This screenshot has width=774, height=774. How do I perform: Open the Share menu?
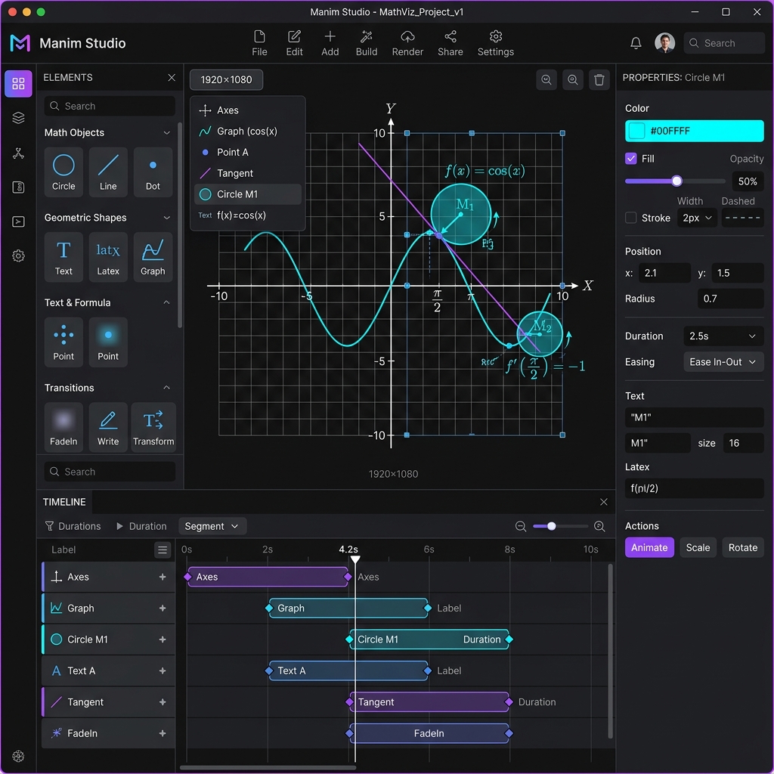click(450, 43)
